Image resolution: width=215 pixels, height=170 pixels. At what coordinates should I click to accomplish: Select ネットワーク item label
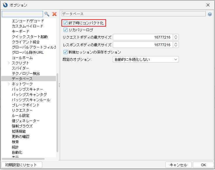[x=22, y=84]
